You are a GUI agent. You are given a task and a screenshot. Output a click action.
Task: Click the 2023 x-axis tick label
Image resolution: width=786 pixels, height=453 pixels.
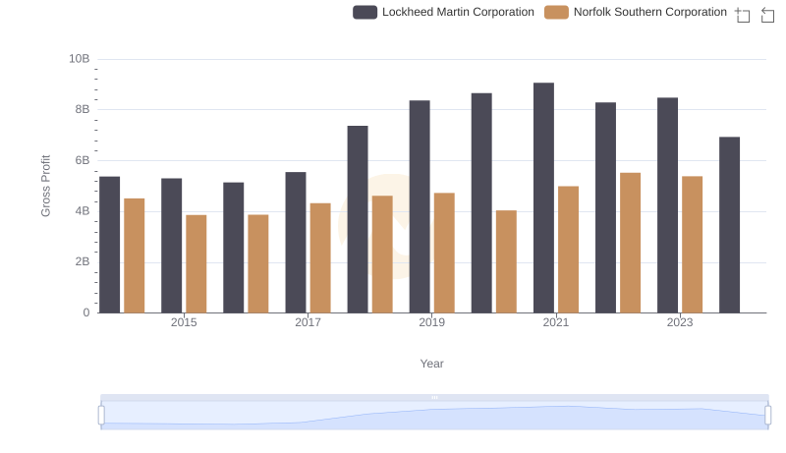(x=680, y=322)
